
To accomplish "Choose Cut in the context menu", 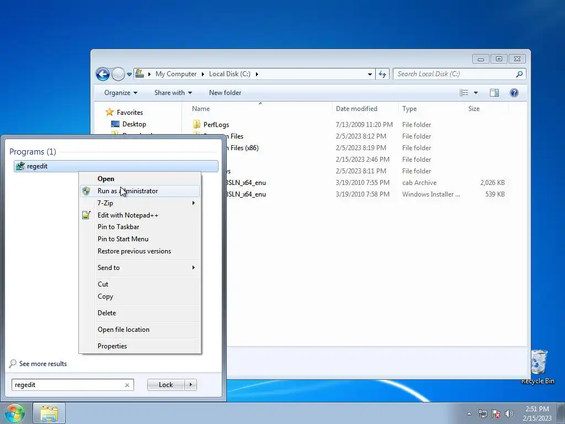I will (x=140, y=284).
